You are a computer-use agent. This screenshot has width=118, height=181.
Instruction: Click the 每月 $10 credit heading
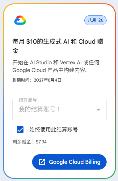[58, 46]
